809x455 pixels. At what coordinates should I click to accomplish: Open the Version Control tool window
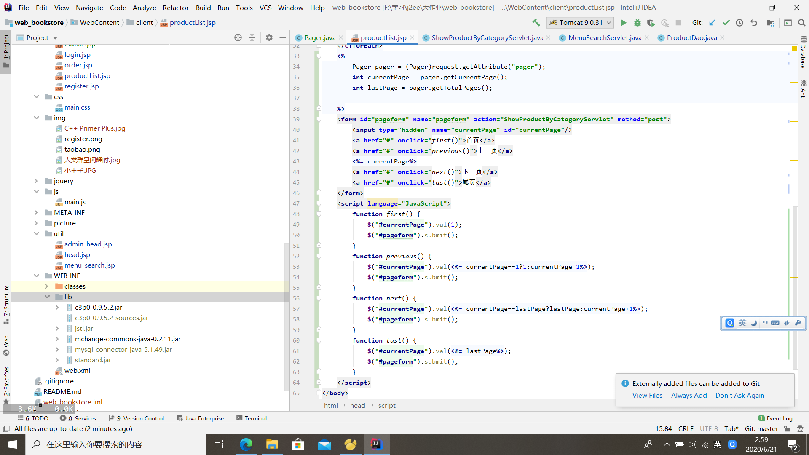(x=136, y=418)
